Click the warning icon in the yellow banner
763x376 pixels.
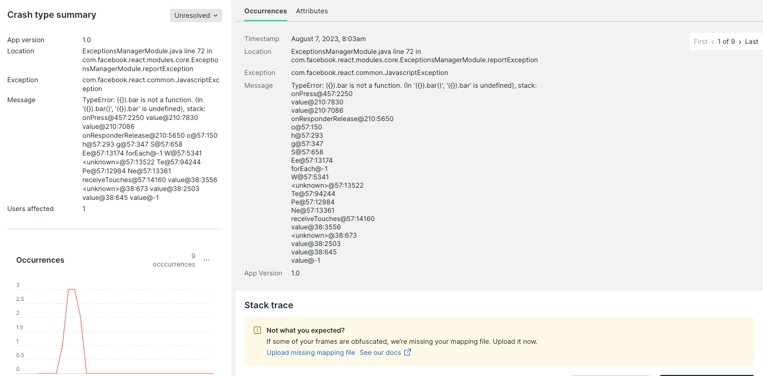(257, 330)
